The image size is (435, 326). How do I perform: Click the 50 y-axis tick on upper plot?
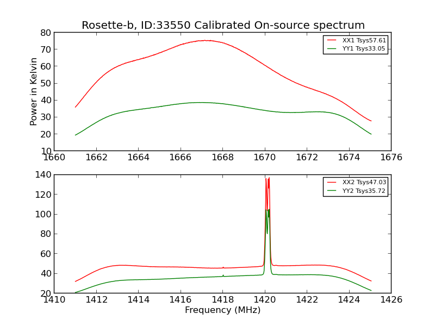(46, 84)
